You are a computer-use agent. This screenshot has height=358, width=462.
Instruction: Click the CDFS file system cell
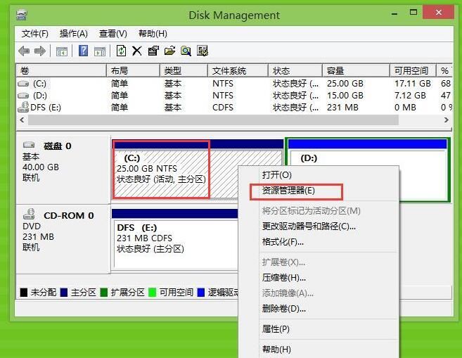click(x=223, y=107)
